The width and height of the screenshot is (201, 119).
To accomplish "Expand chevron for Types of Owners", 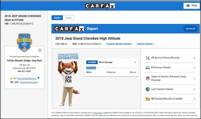I will [194, 78].
